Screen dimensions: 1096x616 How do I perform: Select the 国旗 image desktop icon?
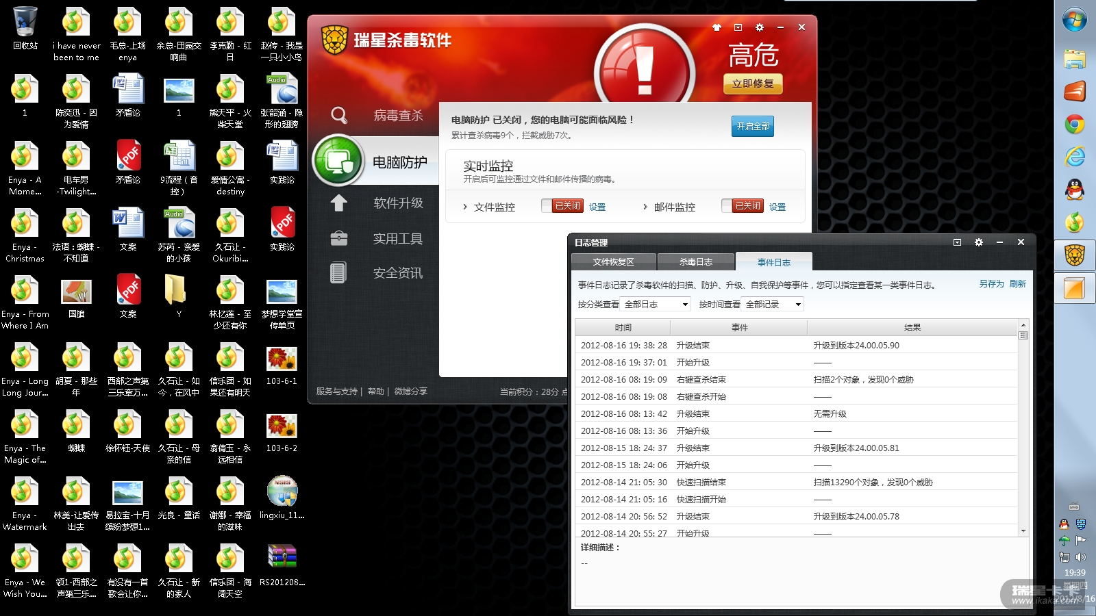tap(77, 297)
